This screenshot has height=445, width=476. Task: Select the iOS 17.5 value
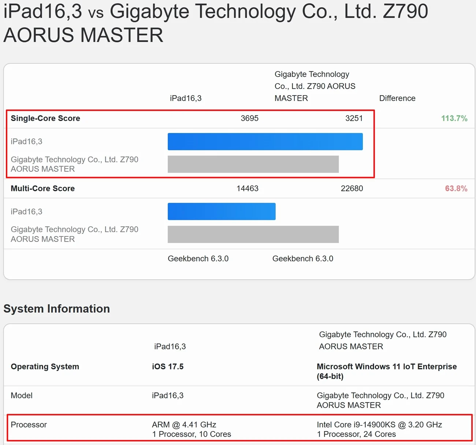(168, 367)
